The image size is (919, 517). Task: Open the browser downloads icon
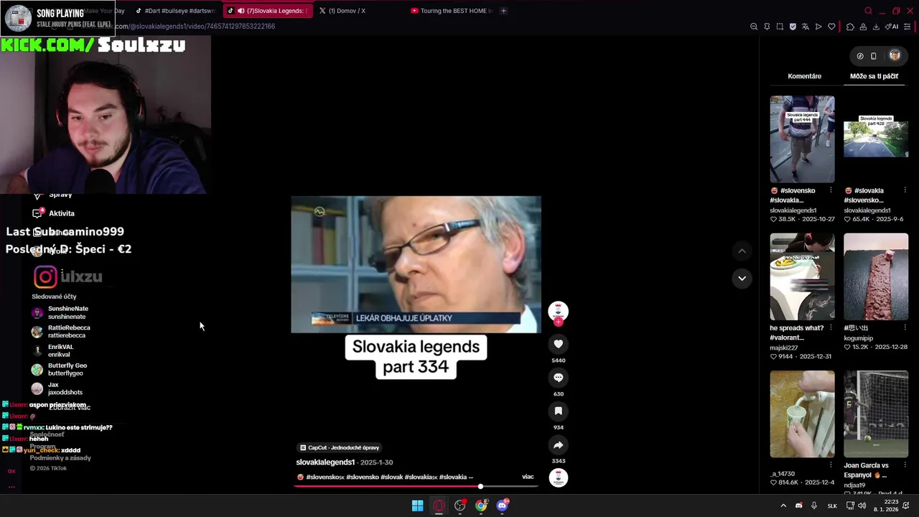(876, 27)
